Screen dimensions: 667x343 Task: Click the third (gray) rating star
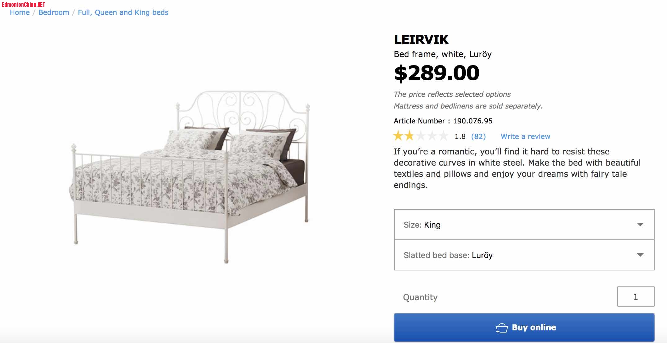(x=421, y=136)
